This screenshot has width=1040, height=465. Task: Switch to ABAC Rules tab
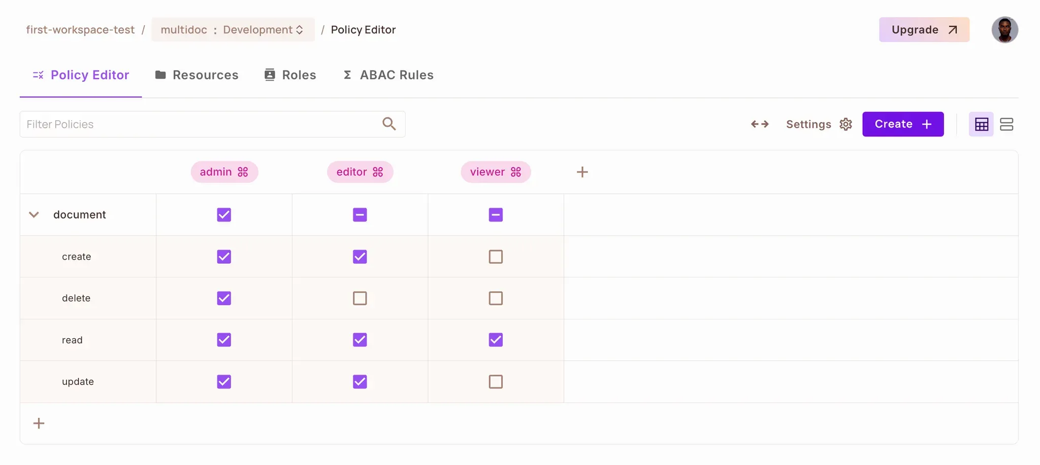[388, 75]
